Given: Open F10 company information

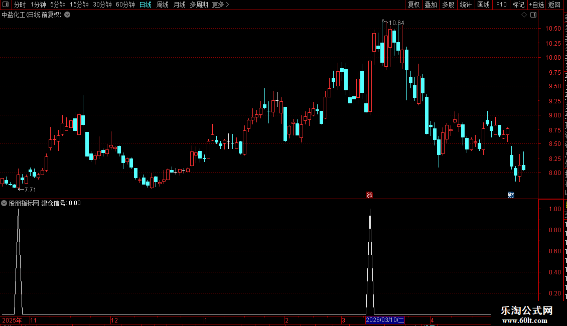Looking at the screenshot, I should click(501, 5).
